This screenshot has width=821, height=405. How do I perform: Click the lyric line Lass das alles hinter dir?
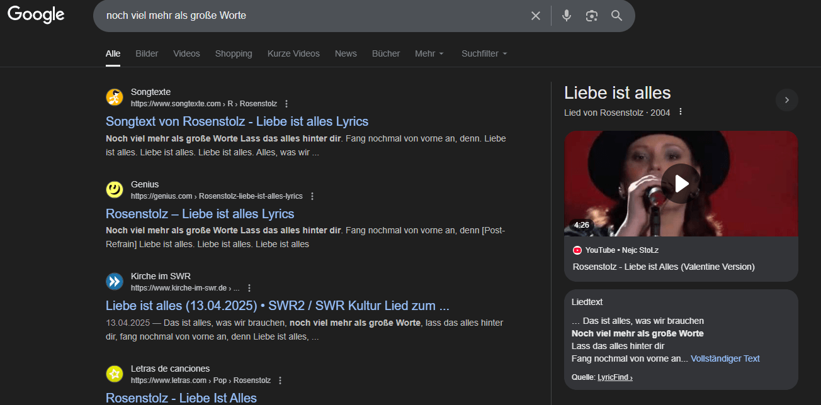click(x=618, y=346)
